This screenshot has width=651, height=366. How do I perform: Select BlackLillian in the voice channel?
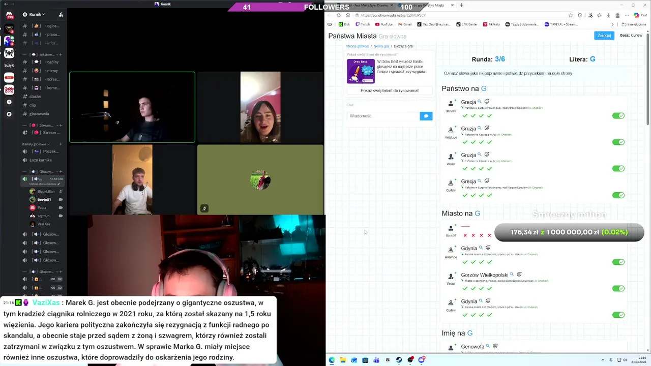tap(46, 192)
